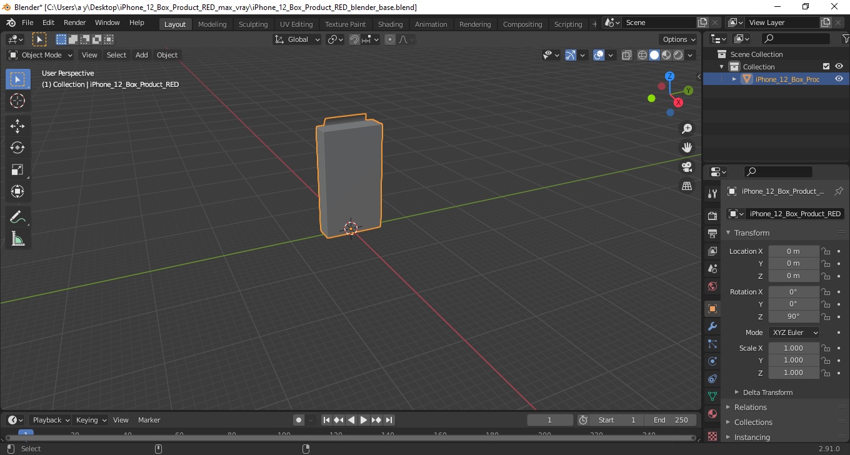Expand the Collections panel

[x=753, y=422]
